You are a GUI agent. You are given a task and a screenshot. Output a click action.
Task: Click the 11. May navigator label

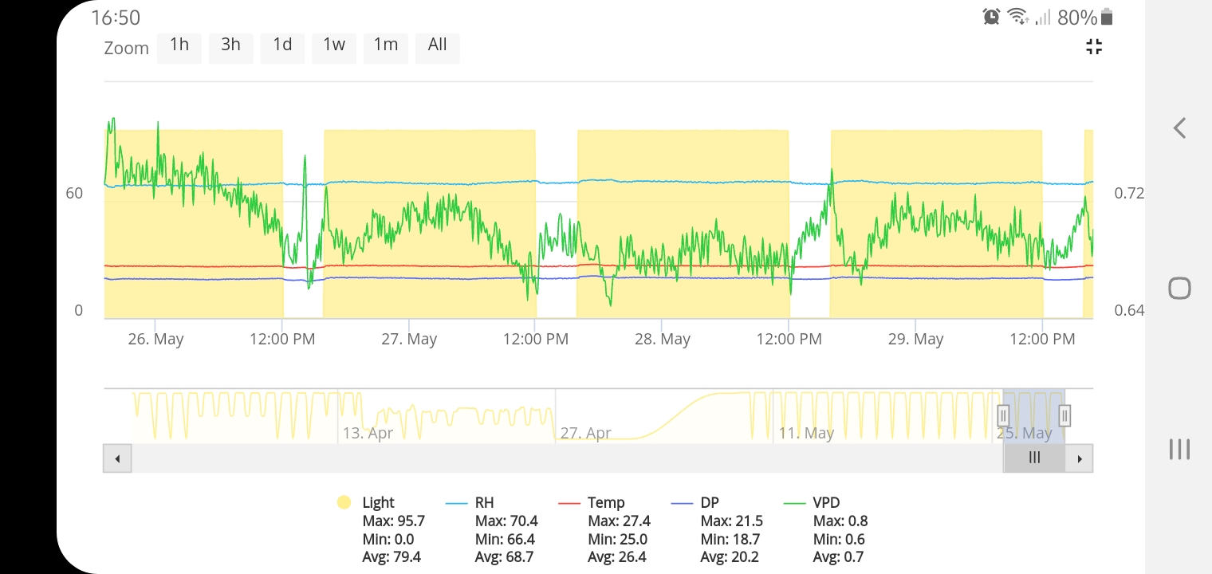(807, 433)
